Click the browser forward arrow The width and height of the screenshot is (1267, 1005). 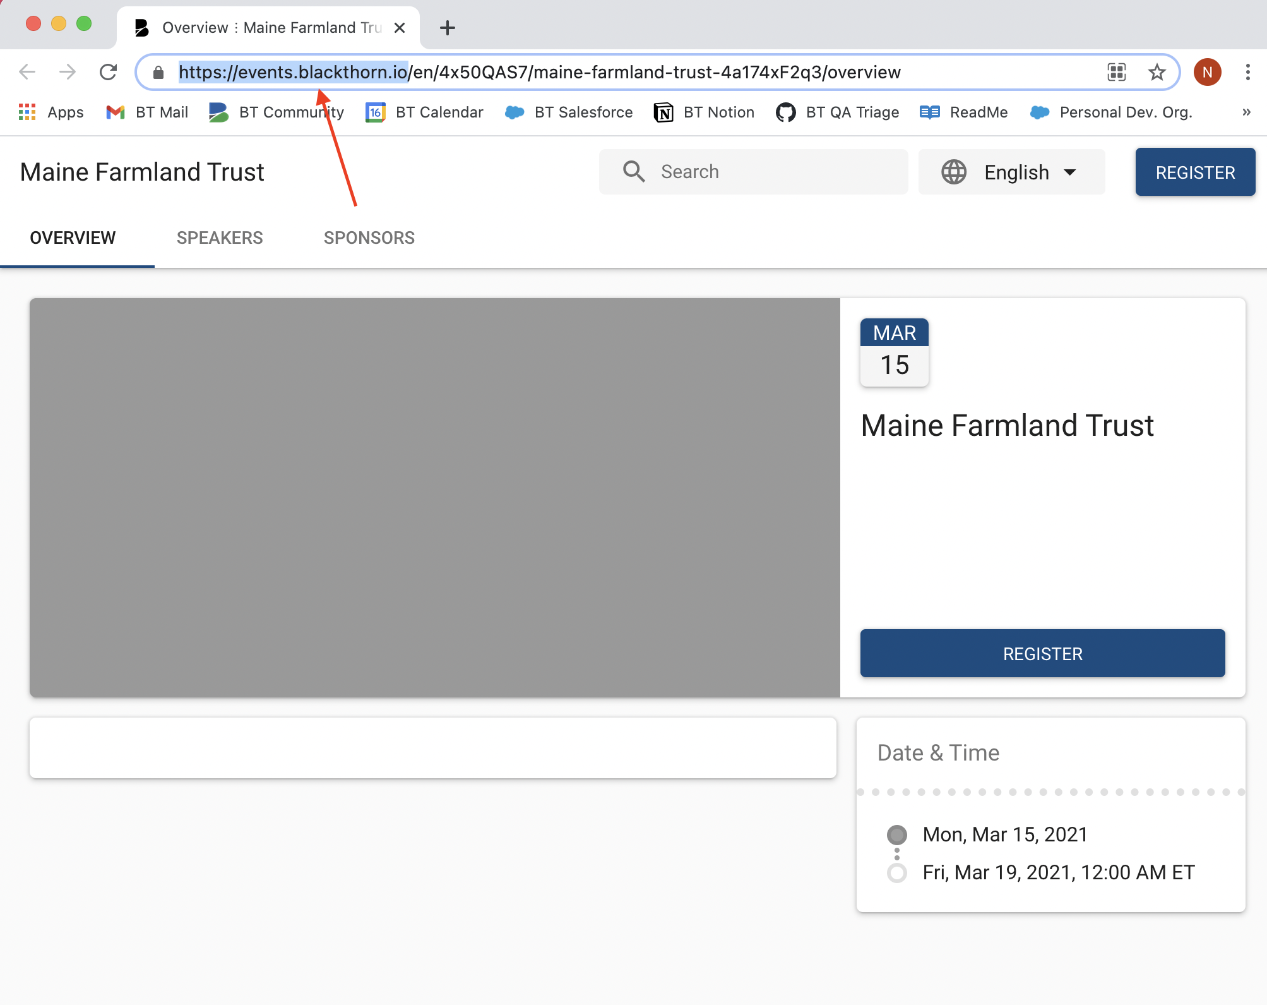pos(68,72)
